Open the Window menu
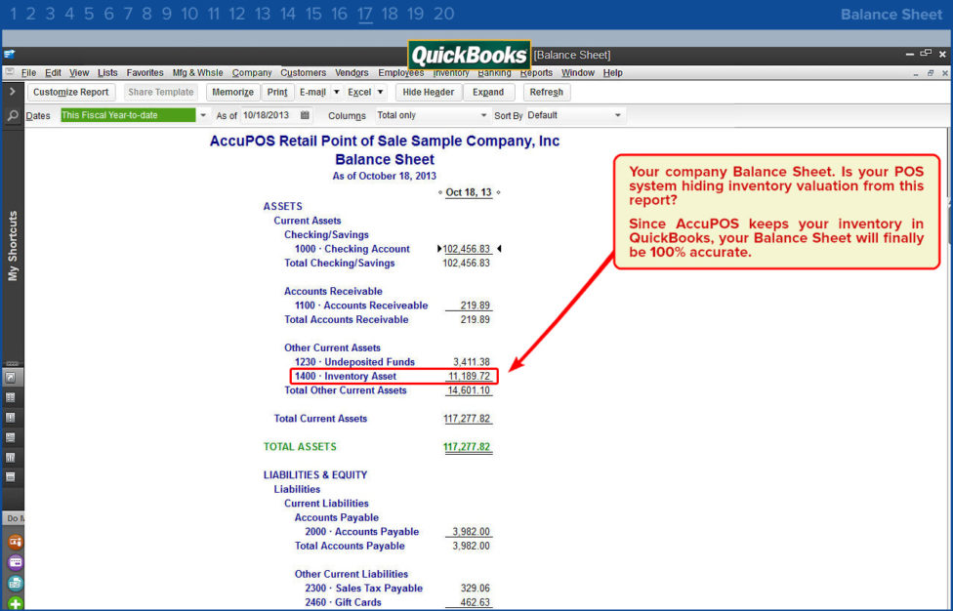Viewport: 953px width, 611px height. pos(577,73)
